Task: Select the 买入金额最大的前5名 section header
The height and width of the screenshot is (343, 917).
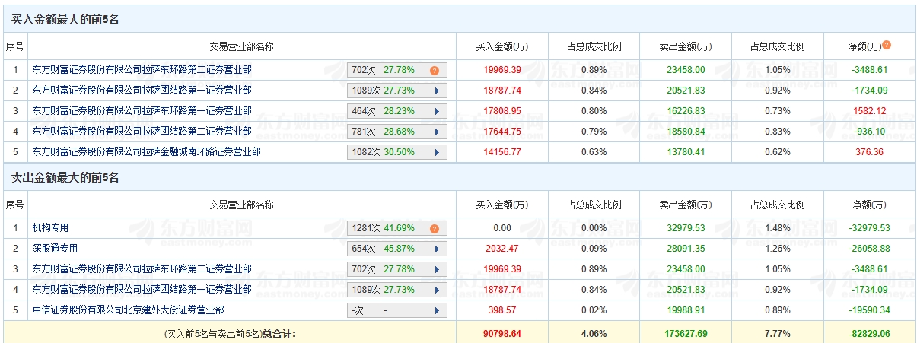Action: [65, 20]
